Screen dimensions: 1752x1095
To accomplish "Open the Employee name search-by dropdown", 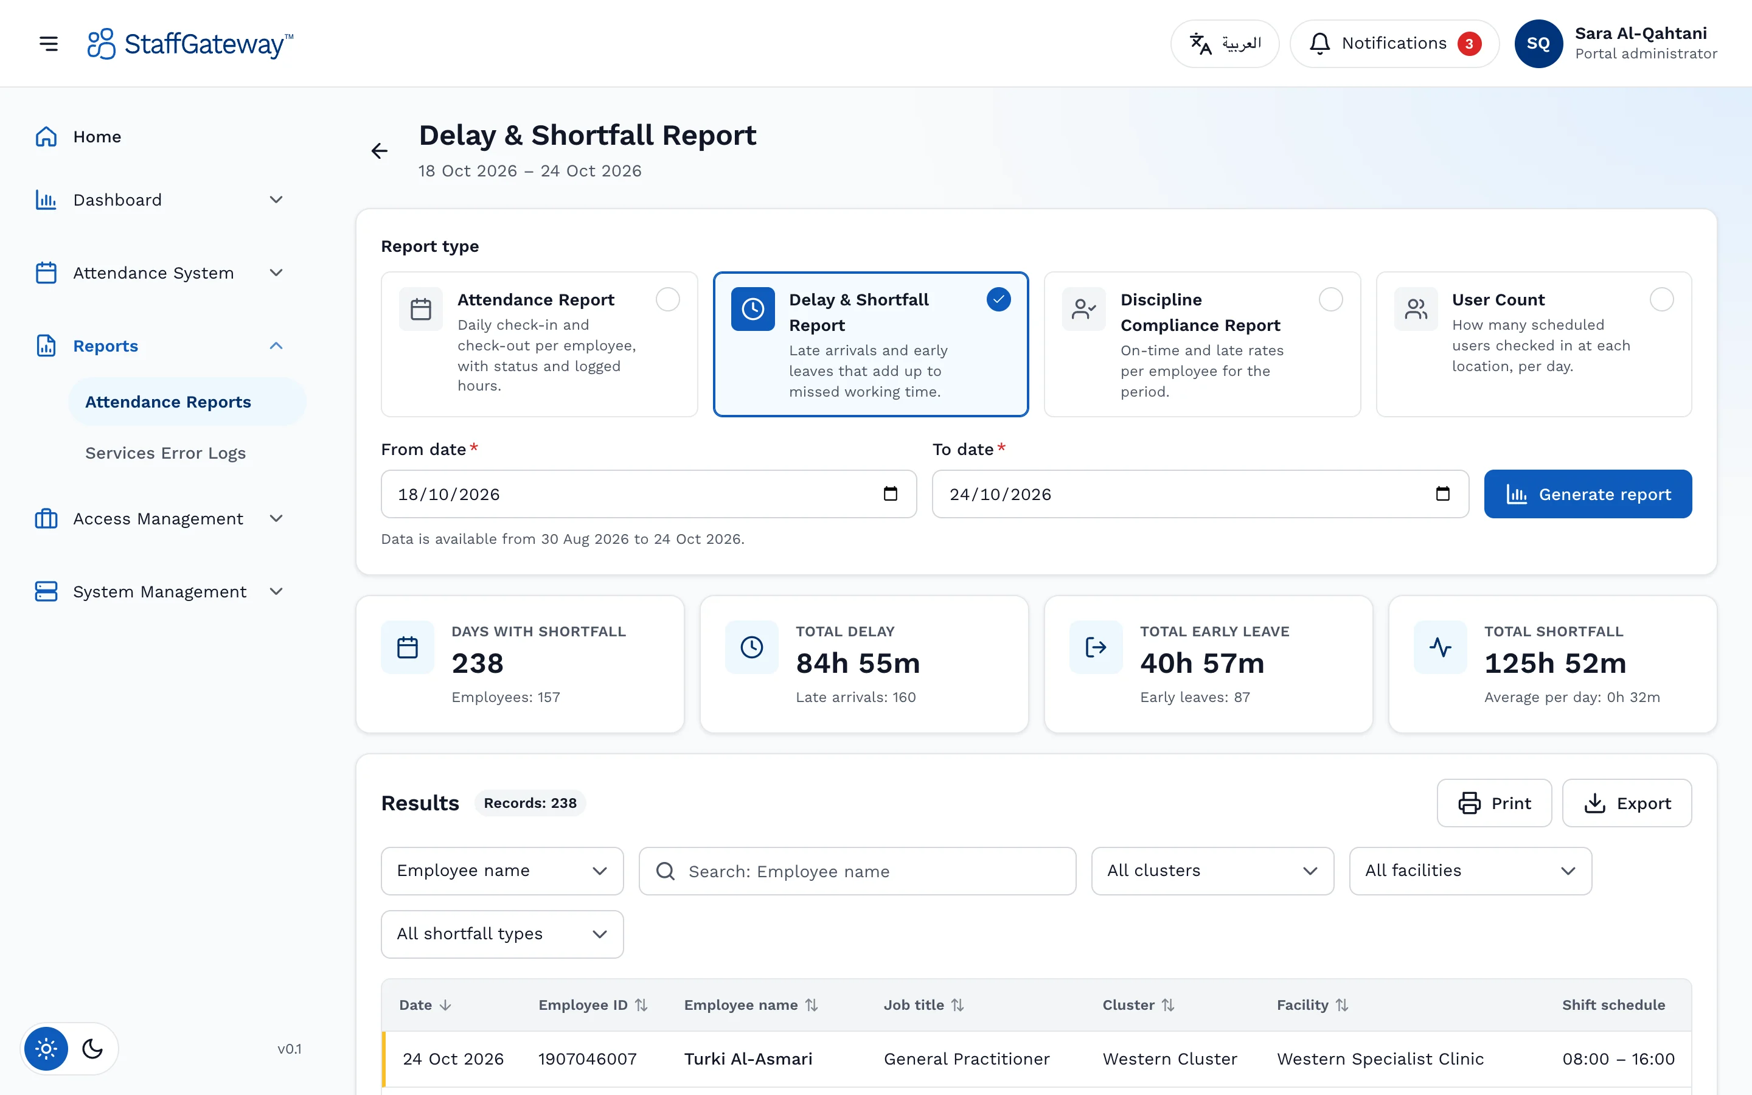I will click(502, 871).
